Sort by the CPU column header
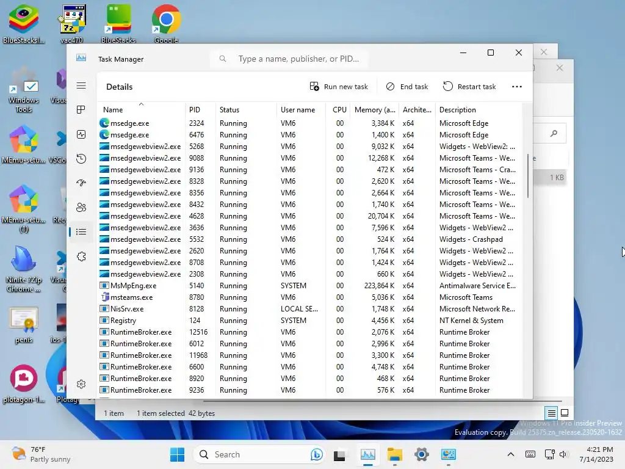This screenshot has height=469, width=625. [338, 110]
